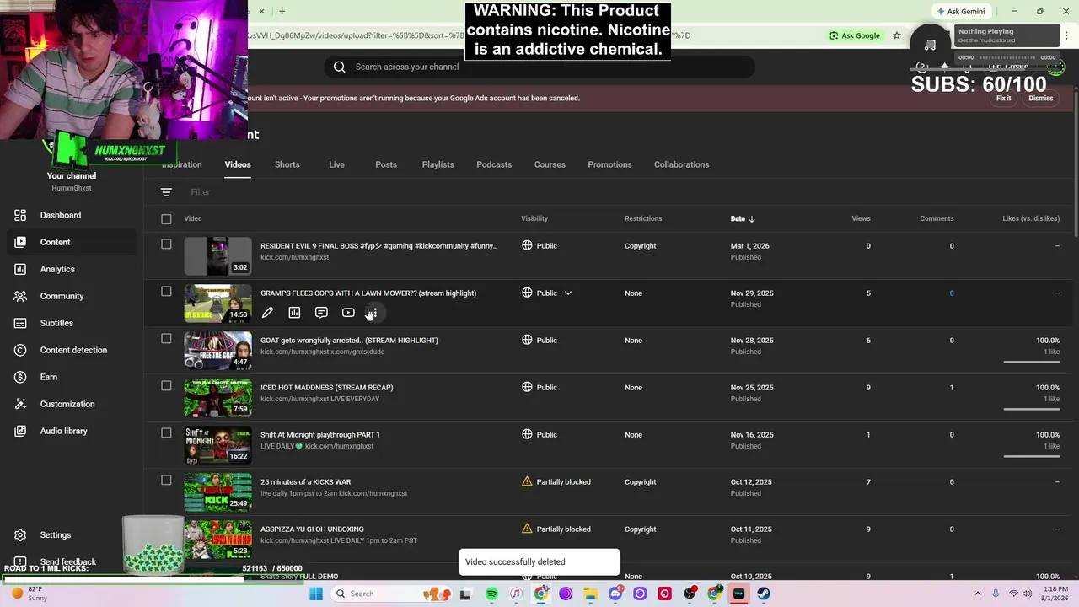The width and height of the screenshot is (1079, 607).
Task: Open Chrome three-dot menu
Action: click(x=1066, y=35)
